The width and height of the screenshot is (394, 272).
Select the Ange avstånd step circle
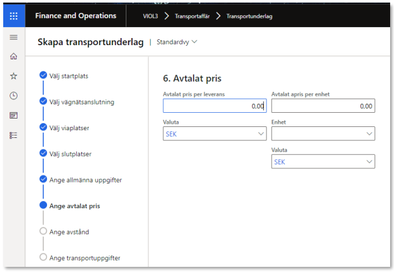pos(43,231)
